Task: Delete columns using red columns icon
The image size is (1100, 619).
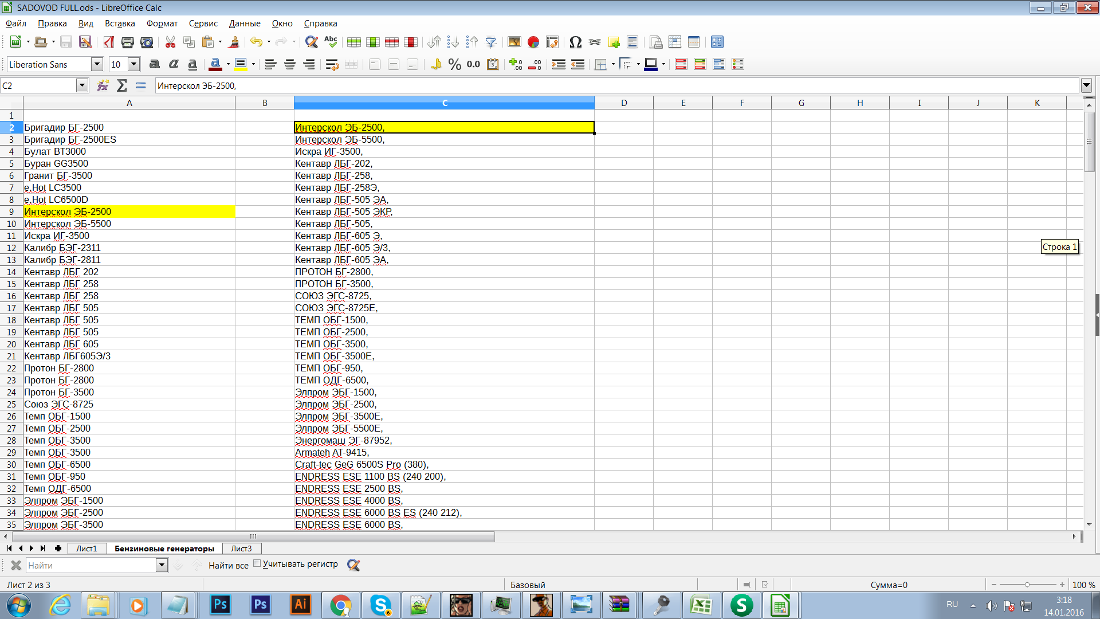Action: [x=411, y=42]
